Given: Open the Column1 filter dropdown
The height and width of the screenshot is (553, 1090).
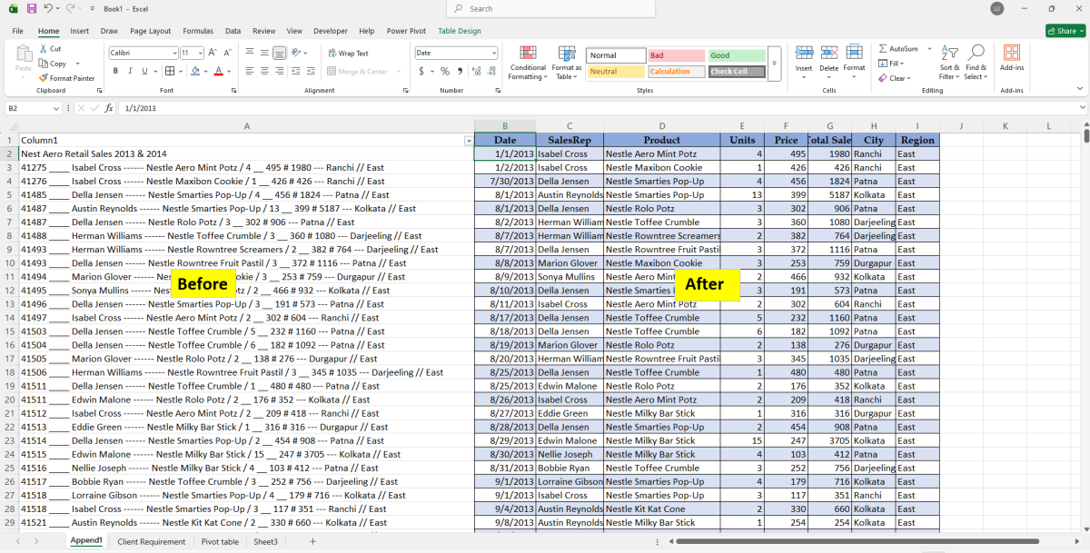Looking at the screenshot, I should pos(469,141).
